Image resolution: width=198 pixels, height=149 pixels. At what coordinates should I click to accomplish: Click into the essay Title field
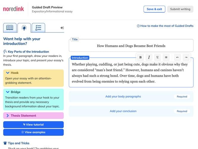click(x=131, y=46)
